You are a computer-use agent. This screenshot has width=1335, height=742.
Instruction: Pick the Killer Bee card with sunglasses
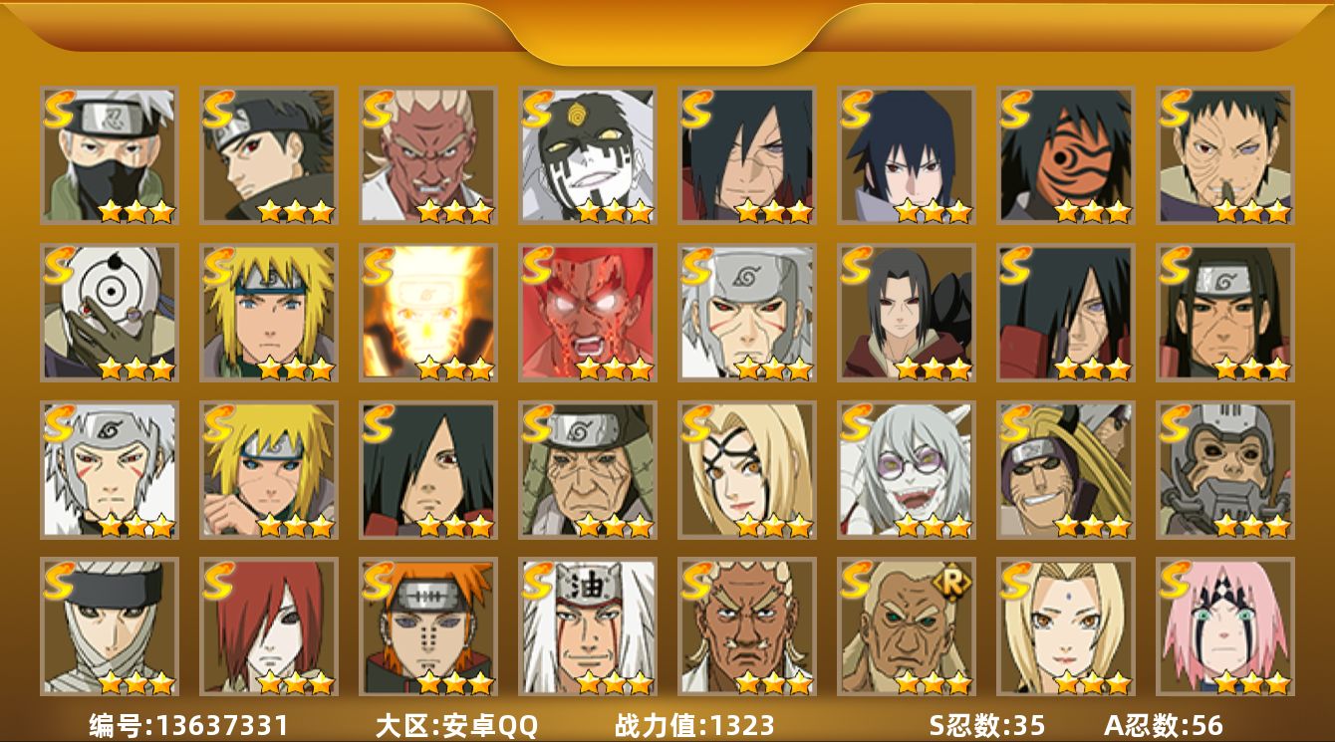tap(1065, 469)
